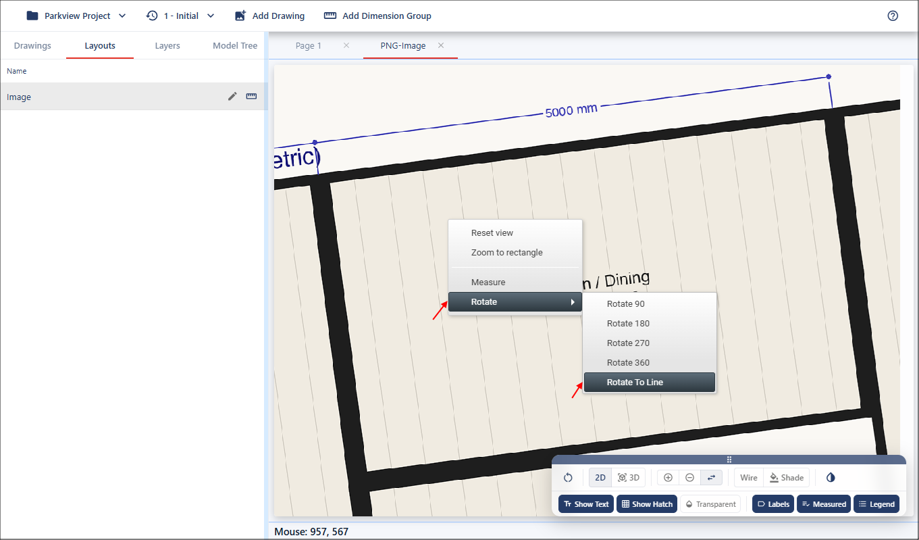The width and height of the screenshot is (919, 540).
Task: Select the Layouts tab
Action: pyautogui.click(x=100, y=46)
